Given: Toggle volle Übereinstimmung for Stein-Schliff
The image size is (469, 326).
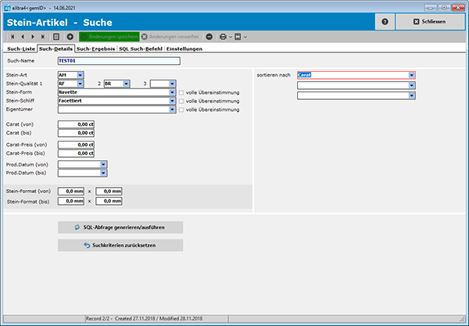Looking at the screenshot, I should pyautogui.click(x=181, y=101).
